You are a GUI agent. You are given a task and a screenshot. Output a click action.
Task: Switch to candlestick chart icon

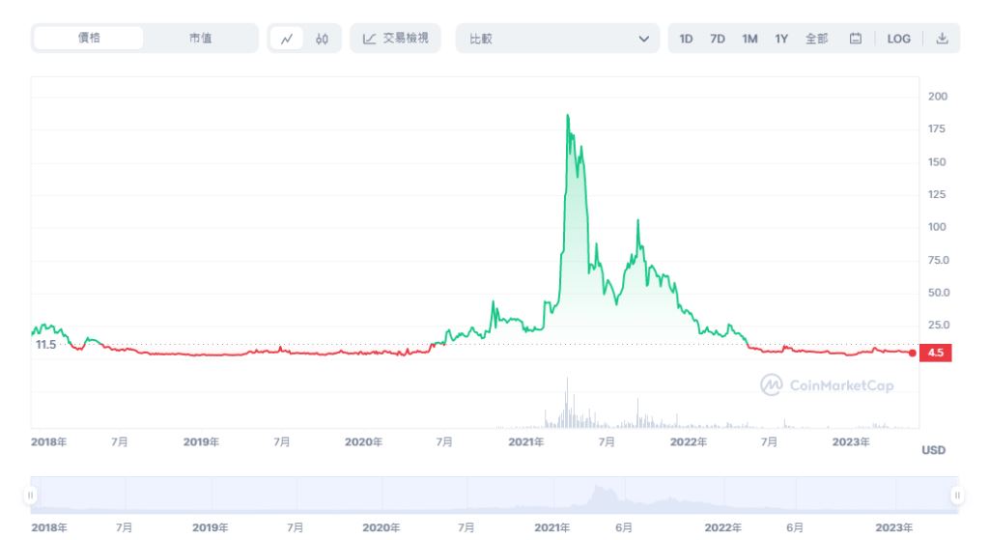[322, 39]
